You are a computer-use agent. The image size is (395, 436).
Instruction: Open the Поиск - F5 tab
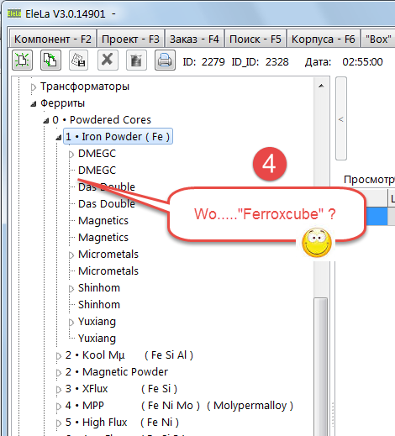point(255,39)
